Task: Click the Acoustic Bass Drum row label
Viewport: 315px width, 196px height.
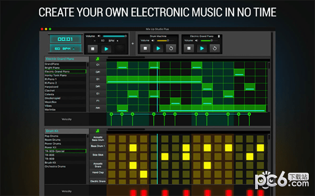Action: coord(98,139)
